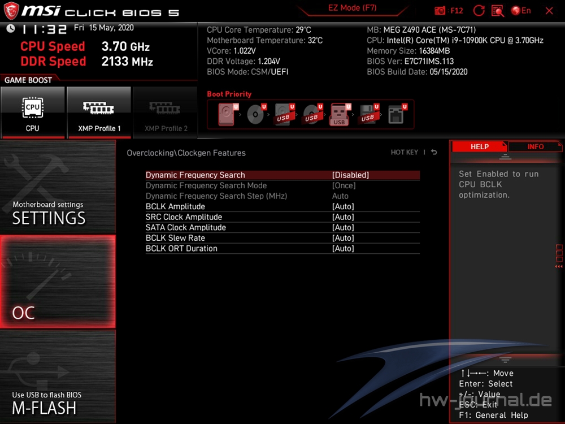
Task: Click the HOT KEY label
Action: [x=405, y=152]
